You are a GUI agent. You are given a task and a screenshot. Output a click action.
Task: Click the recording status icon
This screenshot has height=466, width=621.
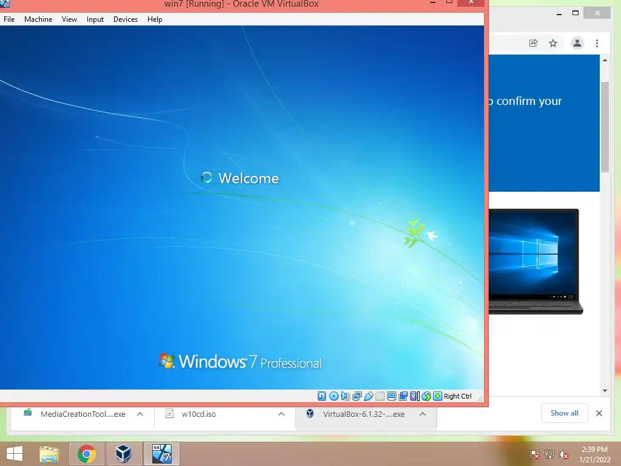click(x=403, y=396)
